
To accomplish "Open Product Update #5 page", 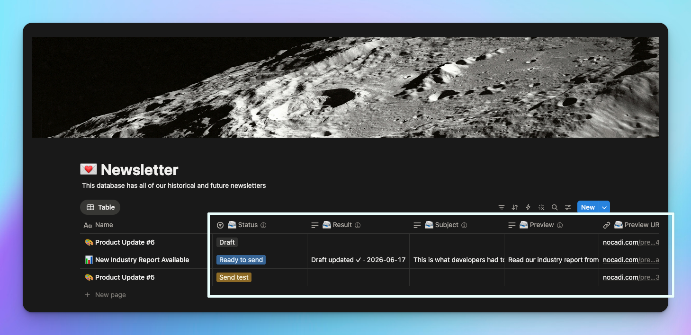I will coord(125,277).
